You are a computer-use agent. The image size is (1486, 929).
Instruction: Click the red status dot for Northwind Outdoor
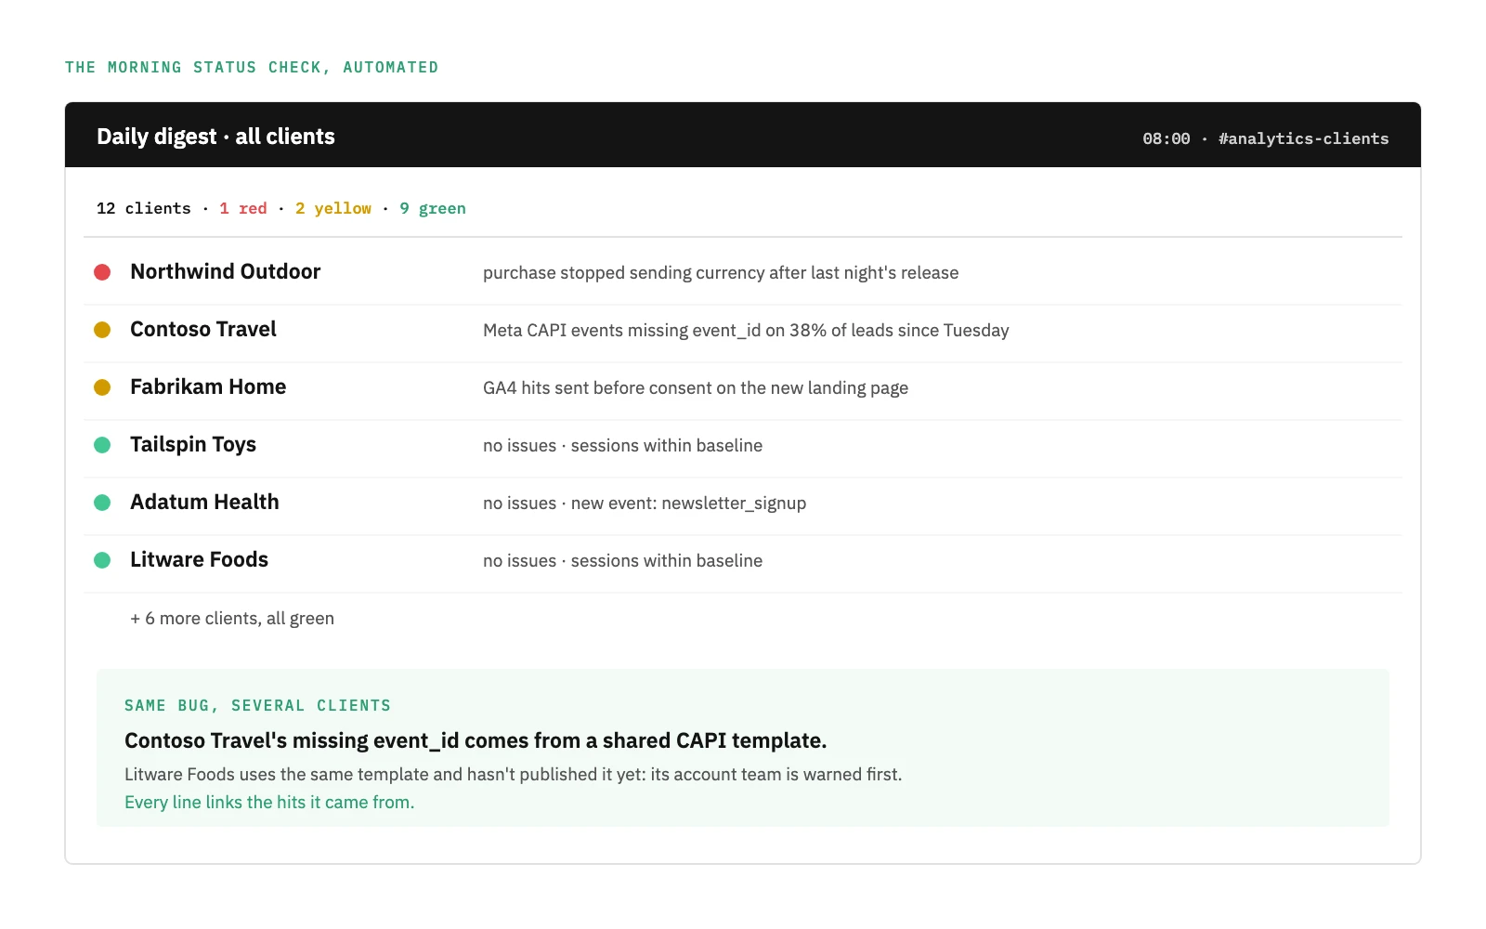[102, 272]
